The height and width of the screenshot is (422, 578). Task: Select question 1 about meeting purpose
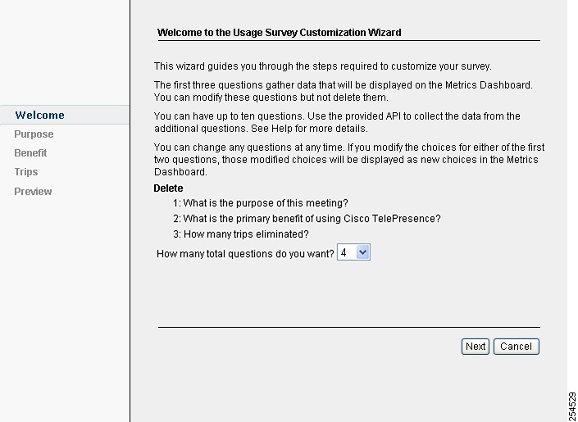[x=260, y=203]
